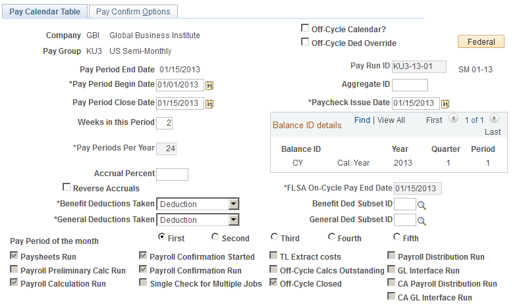Click the Pay Period Close Date field
Image resolution: width=521 pixels, height=307 pixels.
(180, 103)
